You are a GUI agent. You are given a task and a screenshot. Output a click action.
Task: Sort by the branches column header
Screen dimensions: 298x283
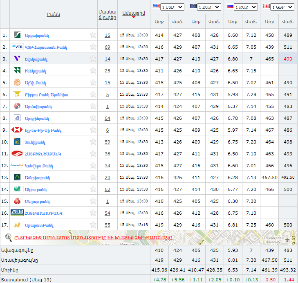click(108, 14)
